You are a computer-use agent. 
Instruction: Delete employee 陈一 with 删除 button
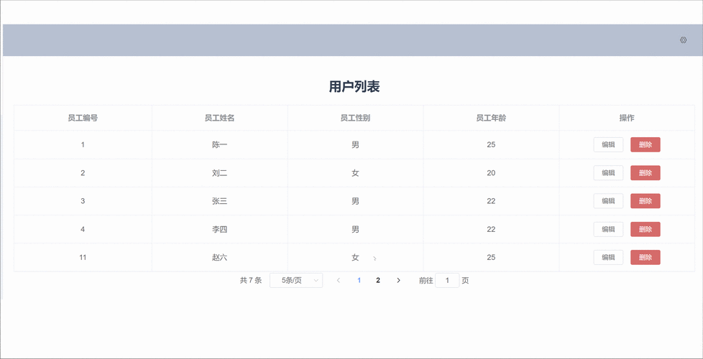click(x=645, y=144)
